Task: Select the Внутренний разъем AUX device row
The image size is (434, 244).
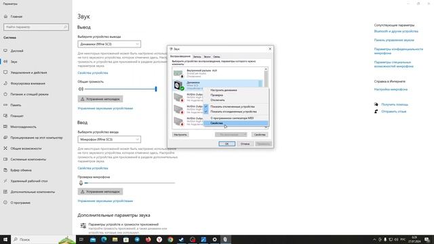Action: 218,73
